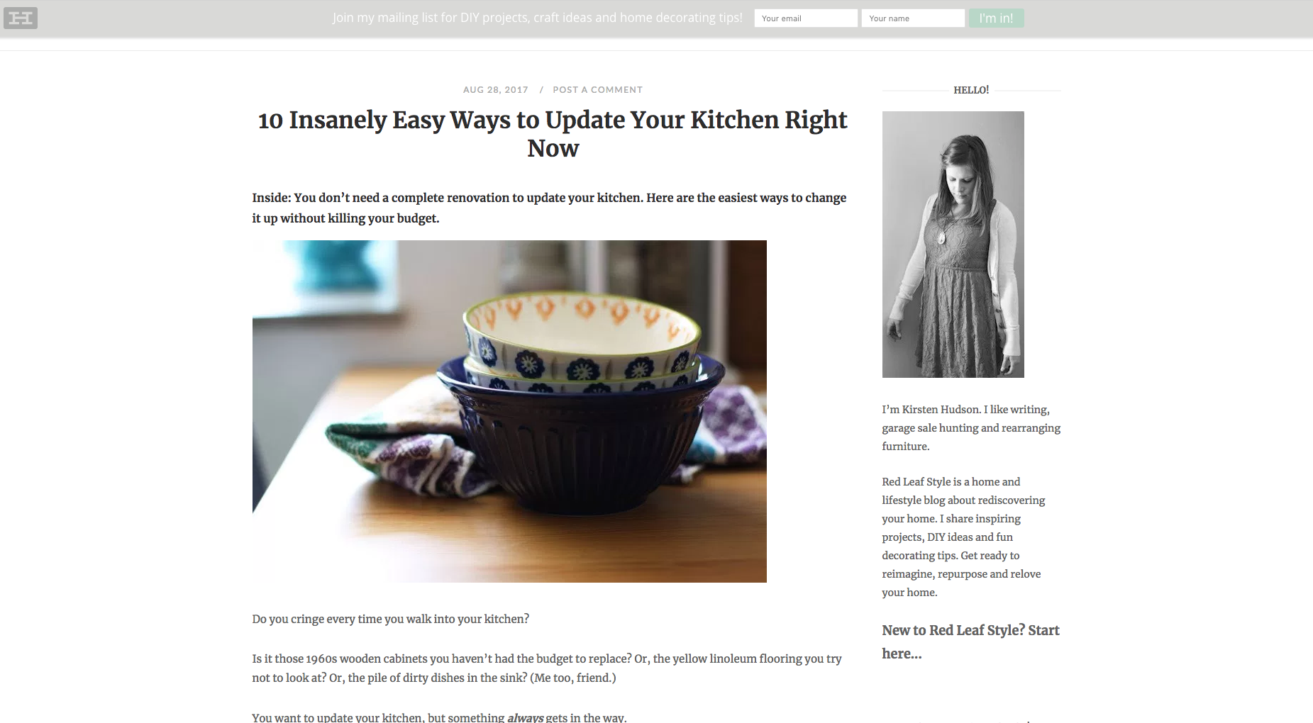
Task: Click Kirsten Hudson's black-and-white portrait
Action: [x=953, y=245]
